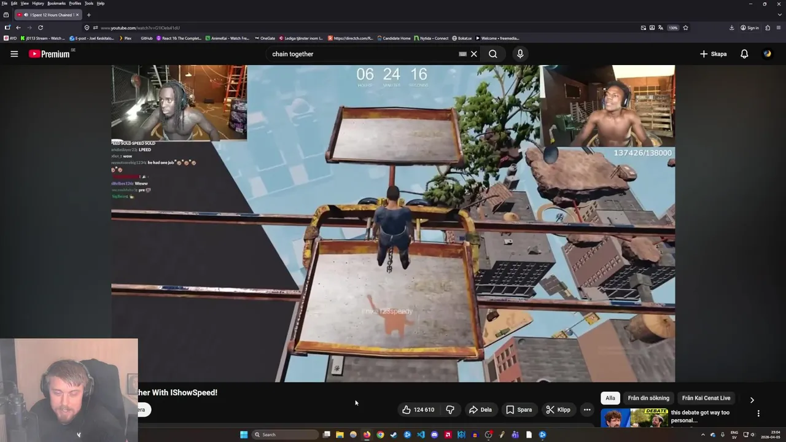Bookmark this page with the star
The width and height of the screenshot is (786, 442).
tap(685, 28)
